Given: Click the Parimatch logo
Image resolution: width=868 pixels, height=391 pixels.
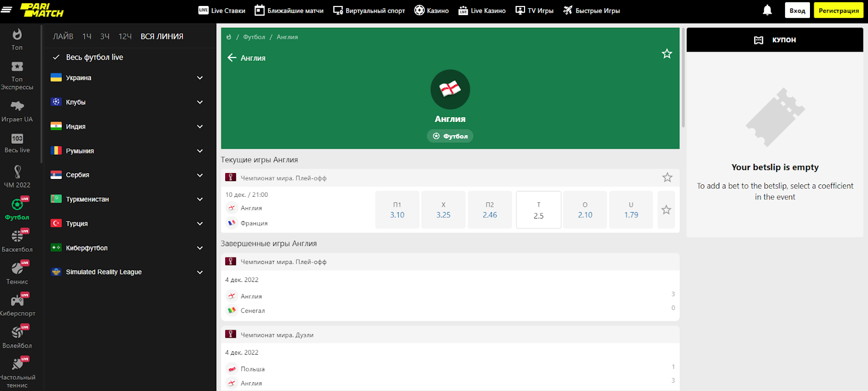Looking at the screenshot, I should 42,10.
